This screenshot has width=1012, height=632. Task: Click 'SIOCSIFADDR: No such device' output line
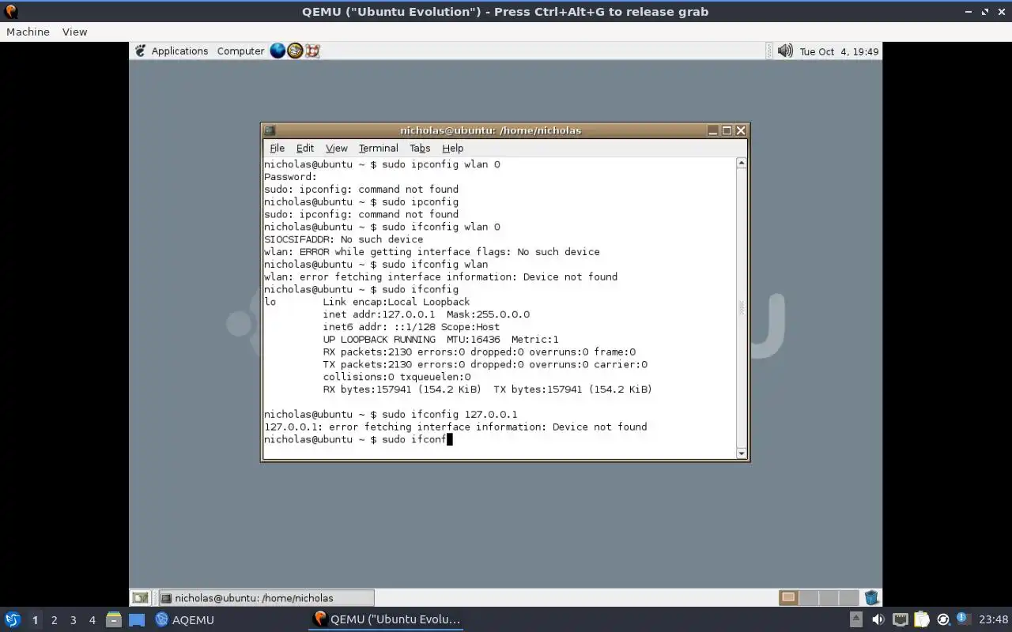point(343,239)
